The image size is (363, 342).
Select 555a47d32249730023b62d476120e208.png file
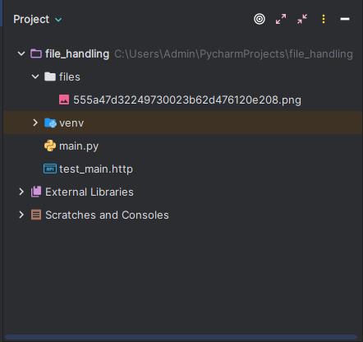(187, 100)
